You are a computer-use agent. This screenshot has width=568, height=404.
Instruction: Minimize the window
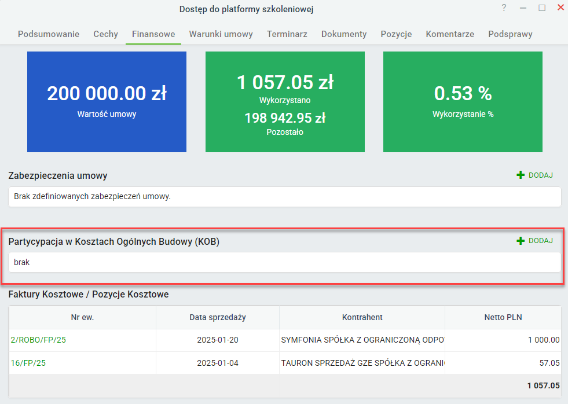pos(523,8)
